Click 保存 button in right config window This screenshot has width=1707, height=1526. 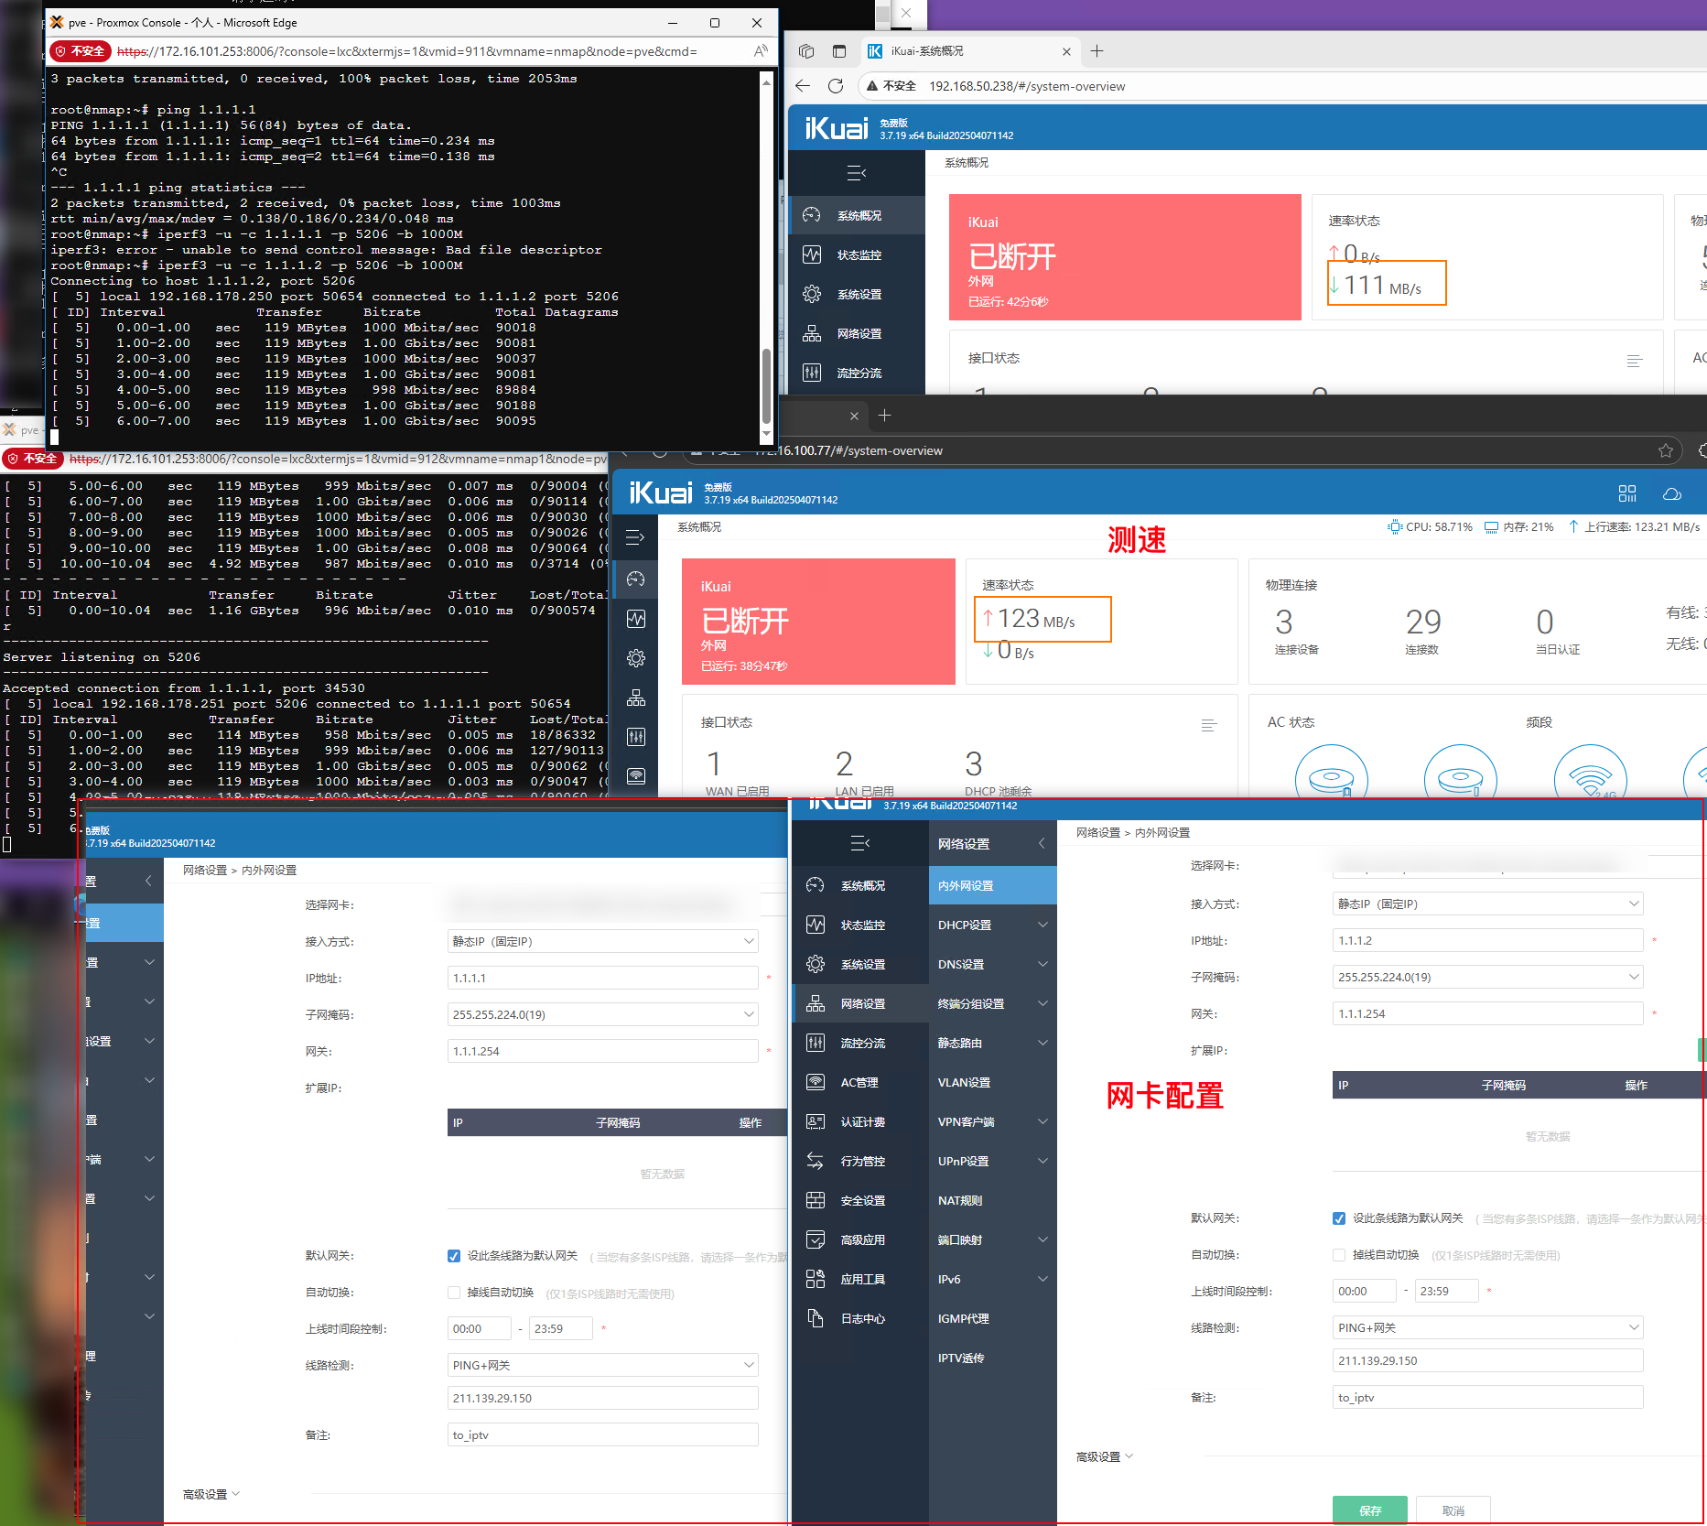pyautogui.click(x=1369, y=1510)
